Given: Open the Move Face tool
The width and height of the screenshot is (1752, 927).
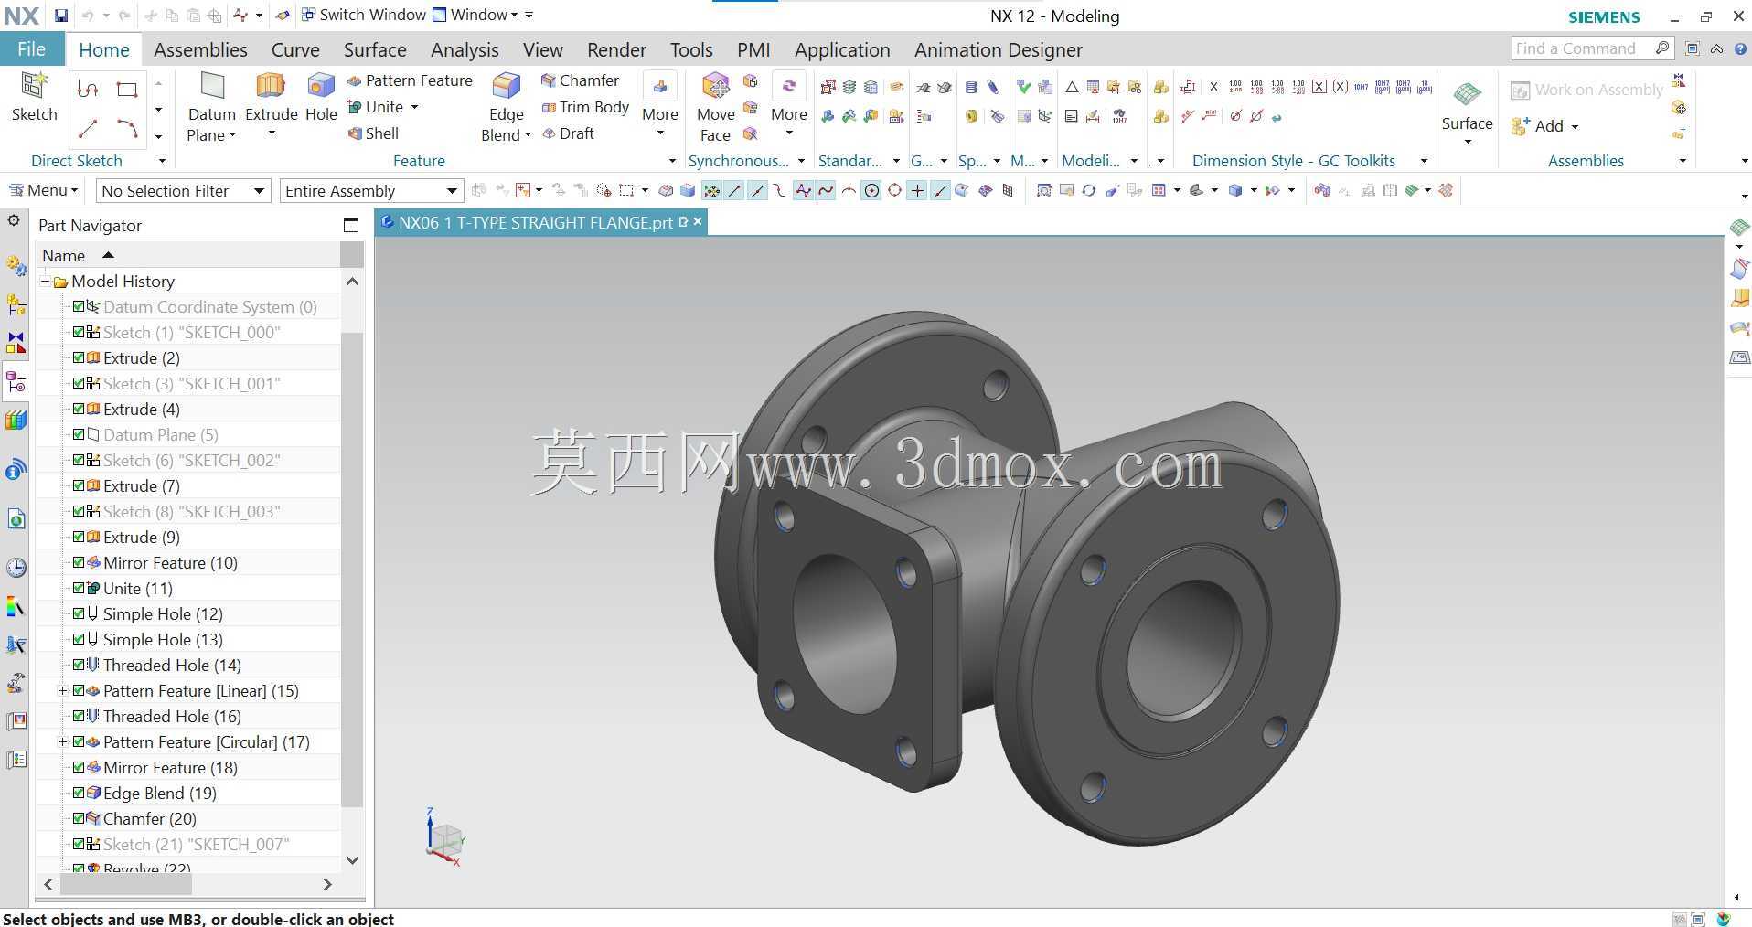Looking at the screenshot, I should [716, 107].
